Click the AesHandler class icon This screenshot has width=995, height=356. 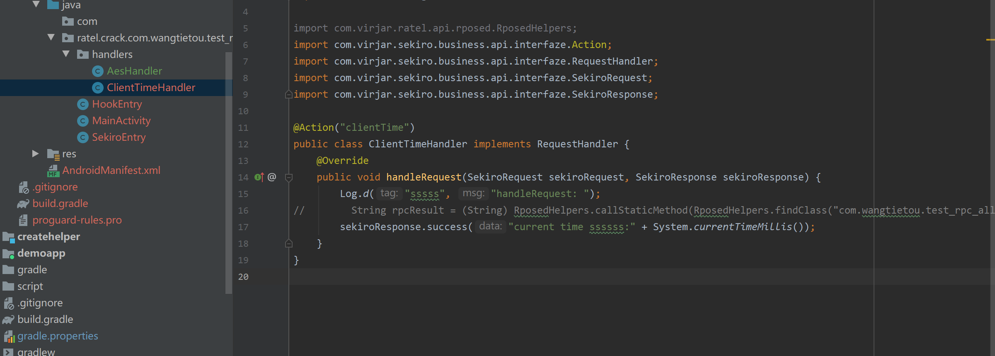tap(98, 71)
